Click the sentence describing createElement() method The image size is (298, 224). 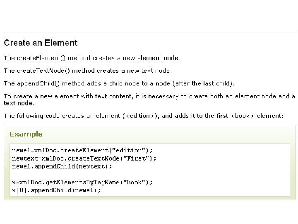tap(92, 58)
